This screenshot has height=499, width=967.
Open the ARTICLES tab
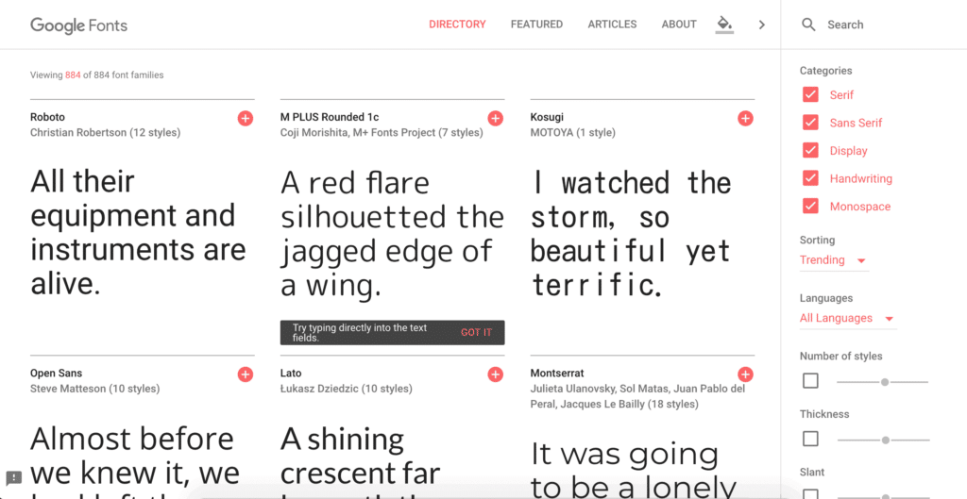pos(612,25)
